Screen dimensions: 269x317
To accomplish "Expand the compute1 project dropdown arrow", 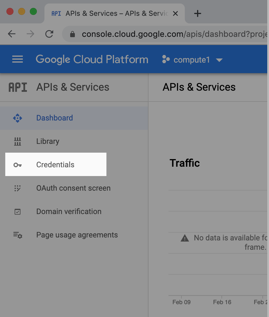I will tap(219, 60).
